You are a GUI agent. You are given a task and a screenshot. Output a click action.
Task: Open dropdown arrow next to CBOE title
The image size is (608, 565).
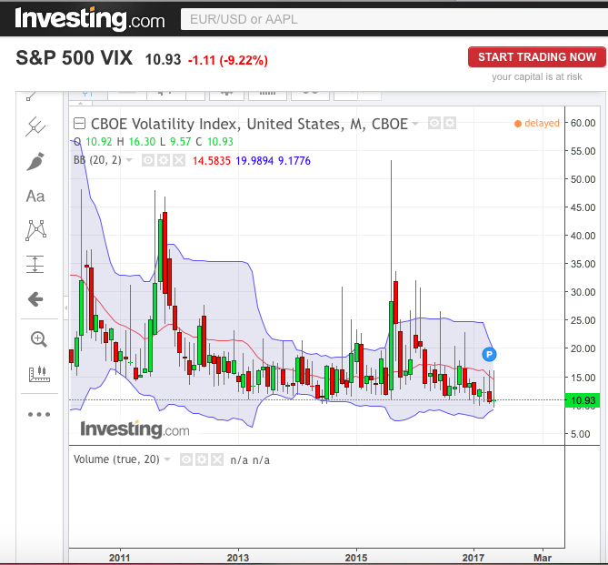tap(415, 124)
